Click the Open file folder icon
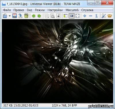 pyautogui.click(x=5, y=16)
